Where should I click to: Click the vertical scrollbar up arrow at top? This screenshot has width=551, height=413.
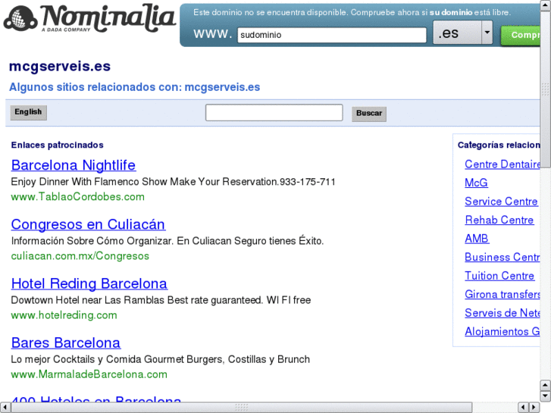click(546, 6)
